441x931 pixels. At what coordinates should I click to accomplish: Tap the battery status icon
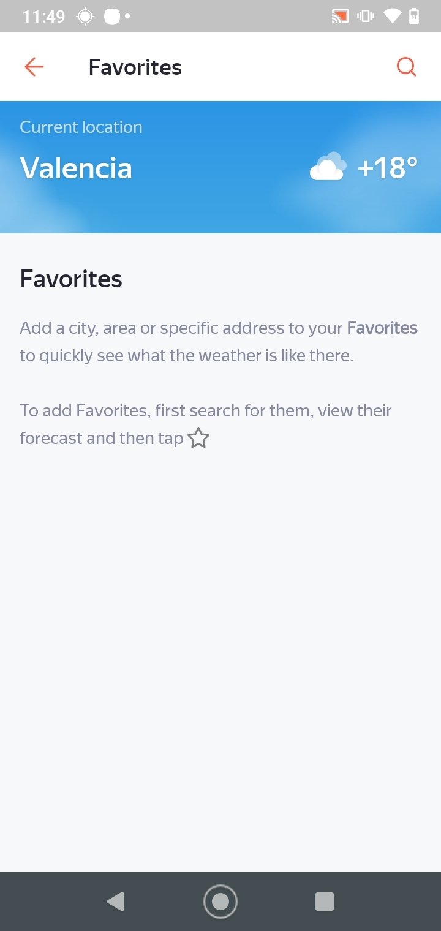click(414, 16)
